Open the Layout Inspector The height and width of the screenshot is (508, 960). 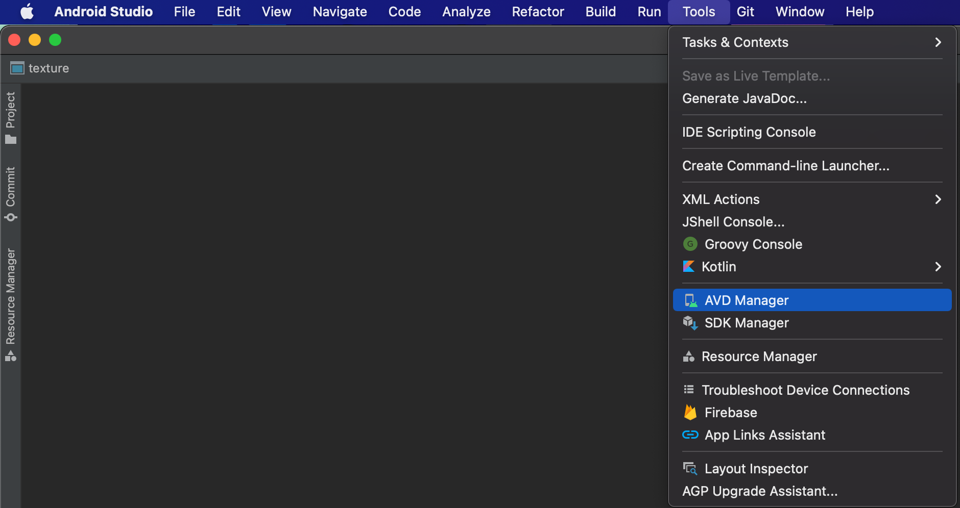click(812, 468)
